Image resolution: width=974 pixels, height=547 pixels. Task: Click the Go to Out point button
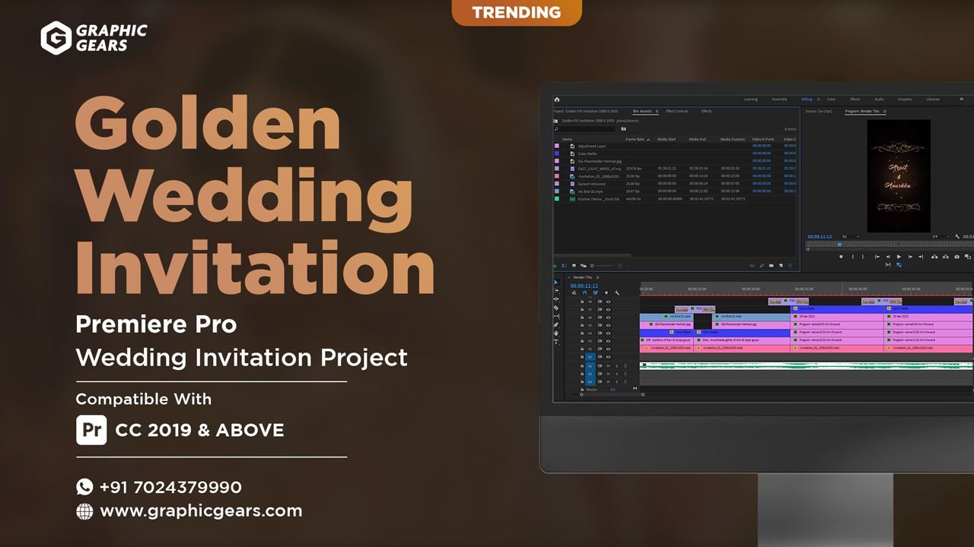(x=921, y=257)
